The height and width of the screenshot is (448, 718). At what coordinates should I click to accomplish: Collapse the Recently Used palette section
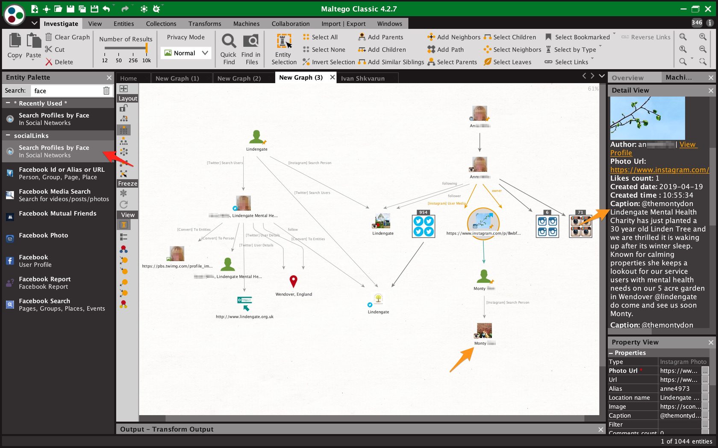pos(8,103)
